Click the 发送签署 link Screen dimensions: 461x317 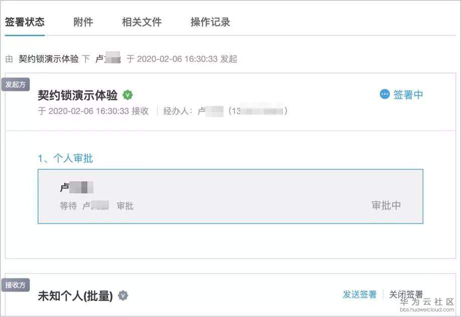tap(360, 294)
